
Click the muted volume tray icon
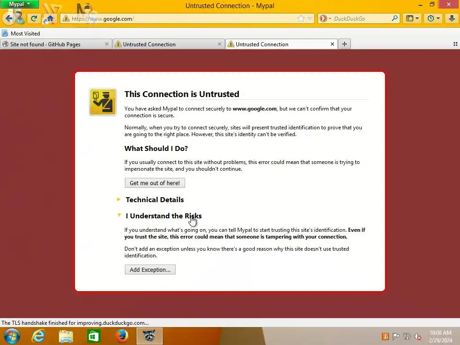pyautogui.click(x=417, y=336)
